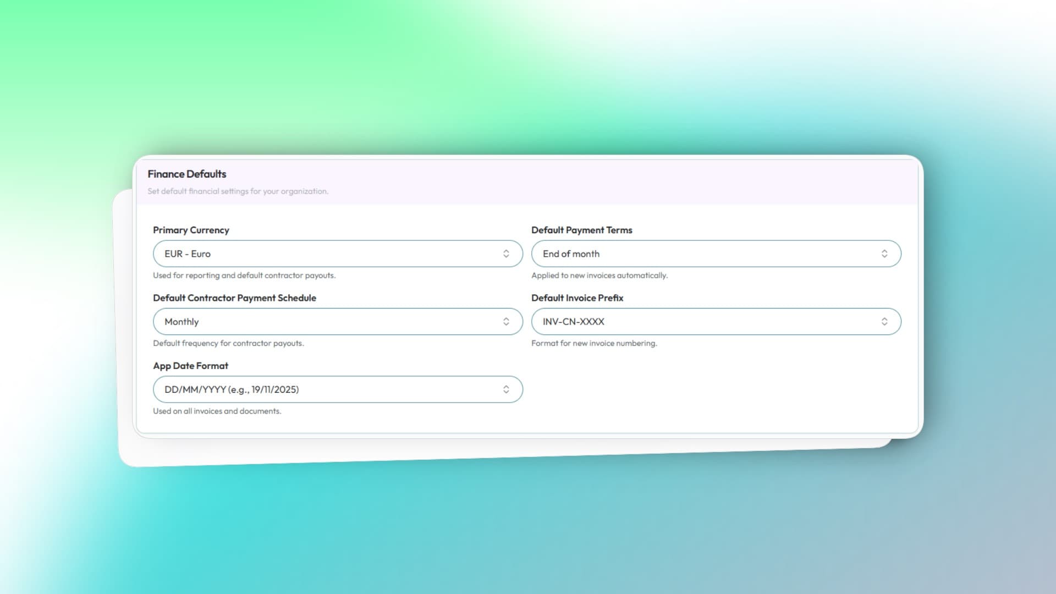Click the subtitle about default financial settings
The height and width of the screenshot is (594, 1056).
(238, 191)
